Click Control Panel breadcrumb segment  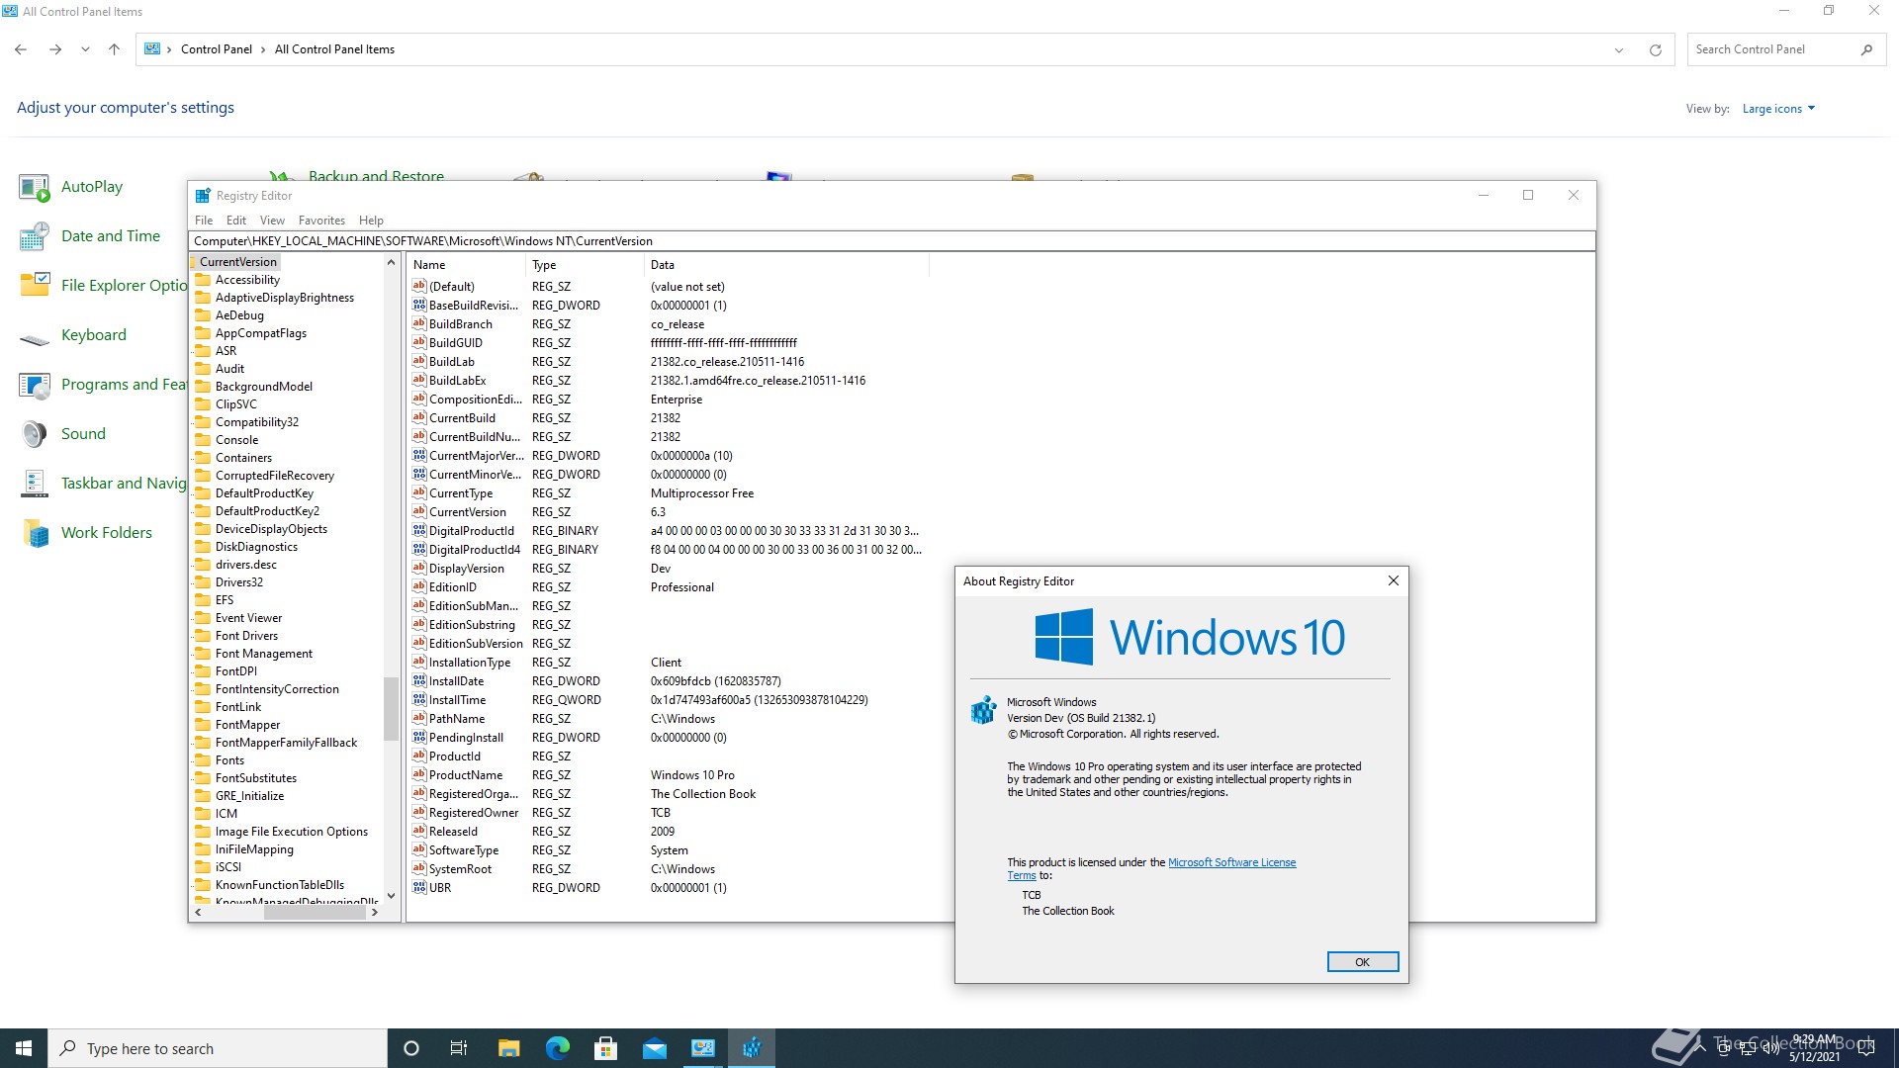(217, 49)
